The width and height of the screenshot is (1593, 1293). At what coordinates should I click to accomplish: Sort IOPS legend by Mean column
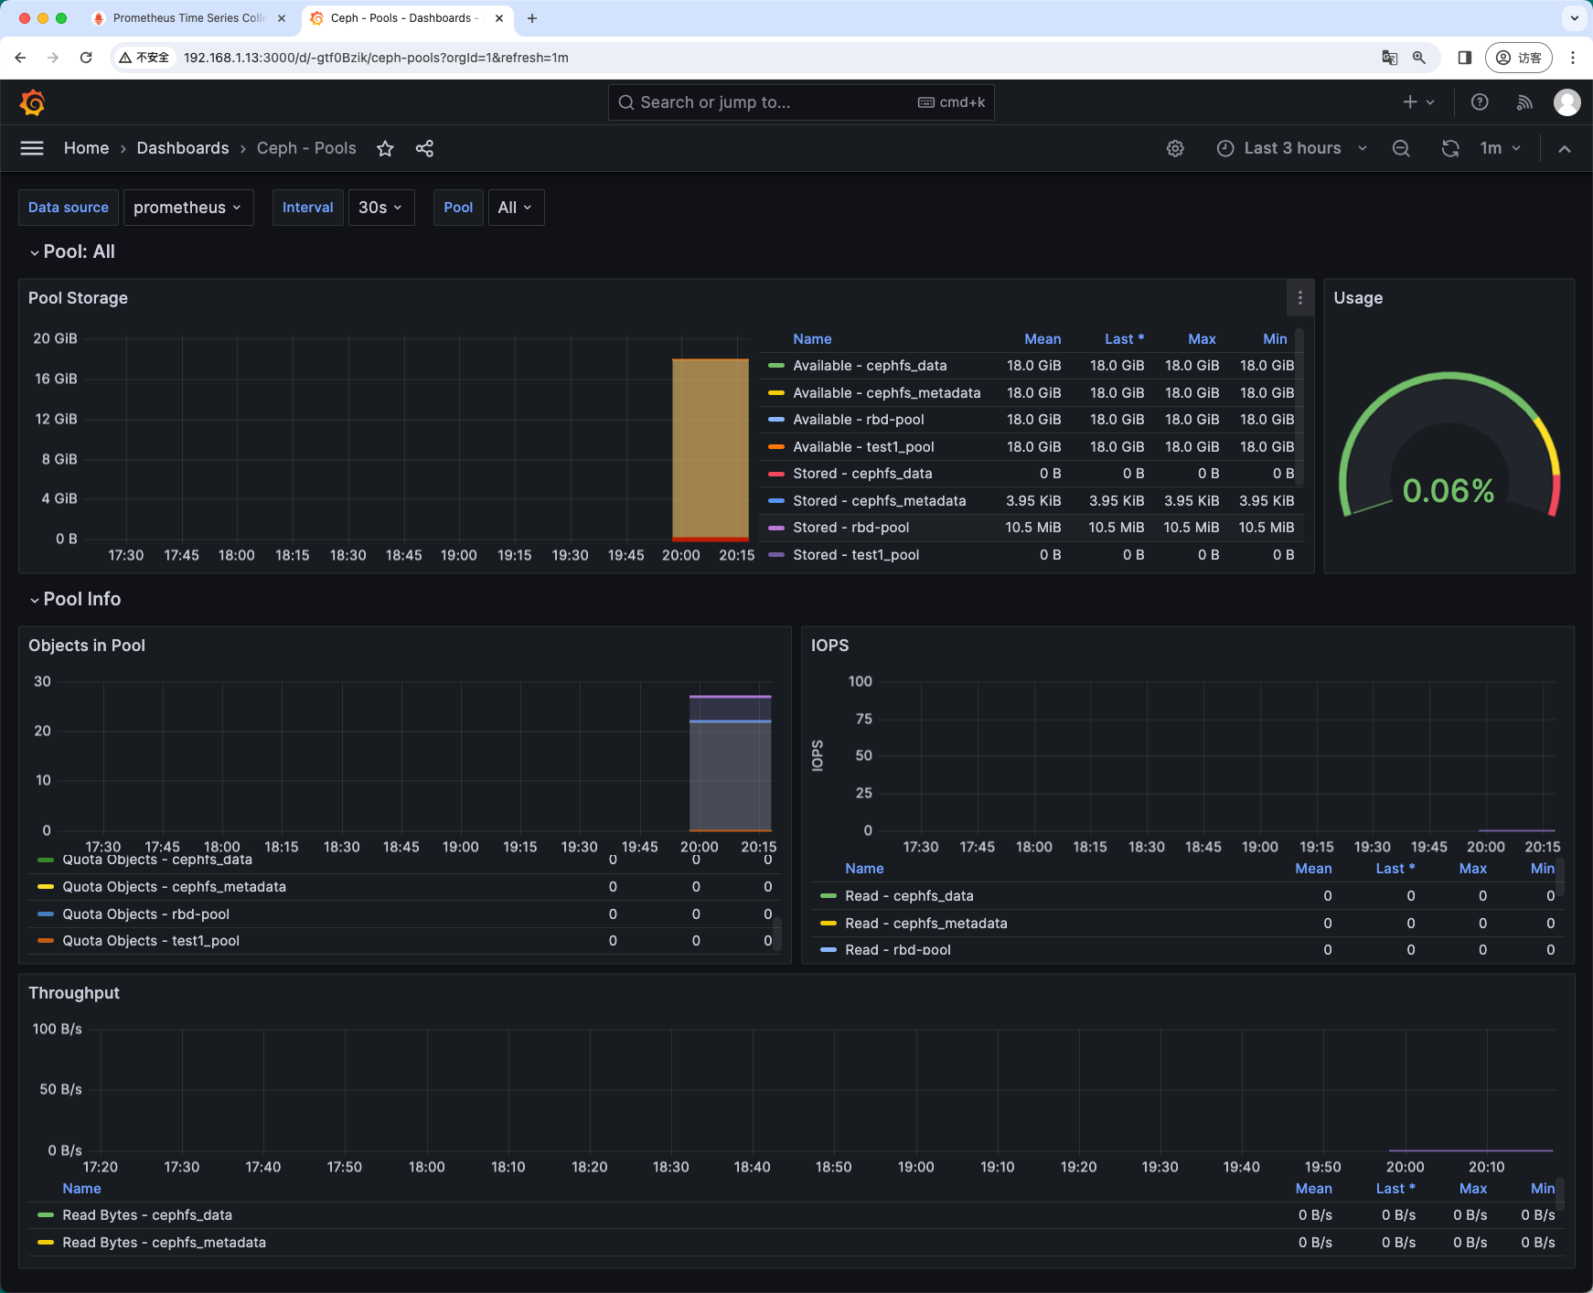(1313, 869)
